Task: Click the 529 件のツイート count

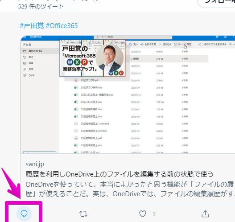Action: (x=41, y=6)
